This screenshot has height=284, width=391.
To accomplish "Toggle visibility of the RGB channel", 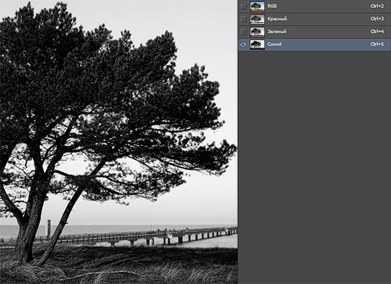I will pyautogui.click(x=243, y=6).
